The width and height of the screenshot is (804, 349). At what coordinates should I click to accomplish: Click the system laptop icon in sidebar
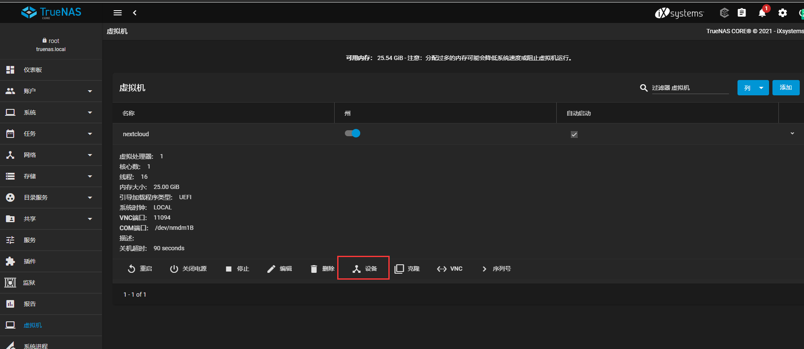tap(10, 112)
